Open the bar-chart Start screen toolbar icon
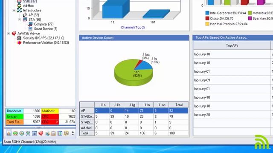 click(9, 133)
